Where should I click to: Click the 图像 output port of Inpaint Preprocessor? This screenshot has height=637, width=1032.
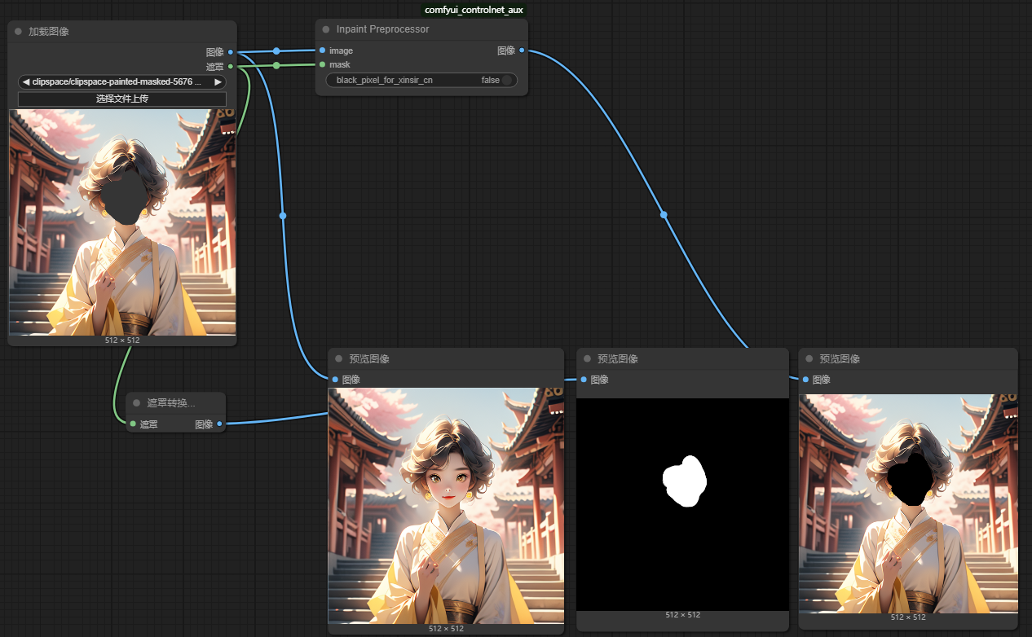coord(522,51)
